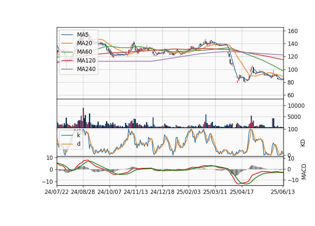315x226 pixels.
Task: Click the 140 price axis label
Action: tap(293, 44)
